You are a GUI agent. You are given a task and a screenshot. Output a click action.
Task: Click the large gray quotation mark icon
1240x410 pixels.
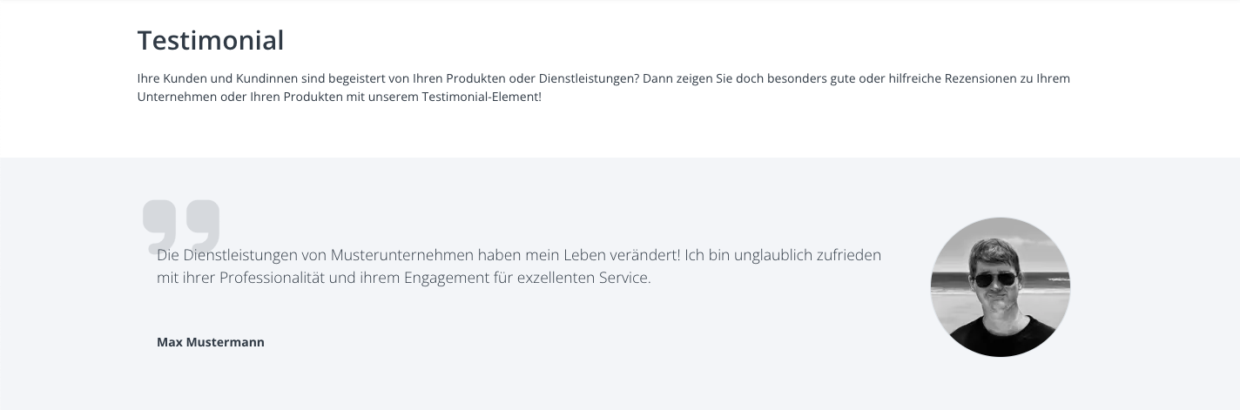click(181, 227)
